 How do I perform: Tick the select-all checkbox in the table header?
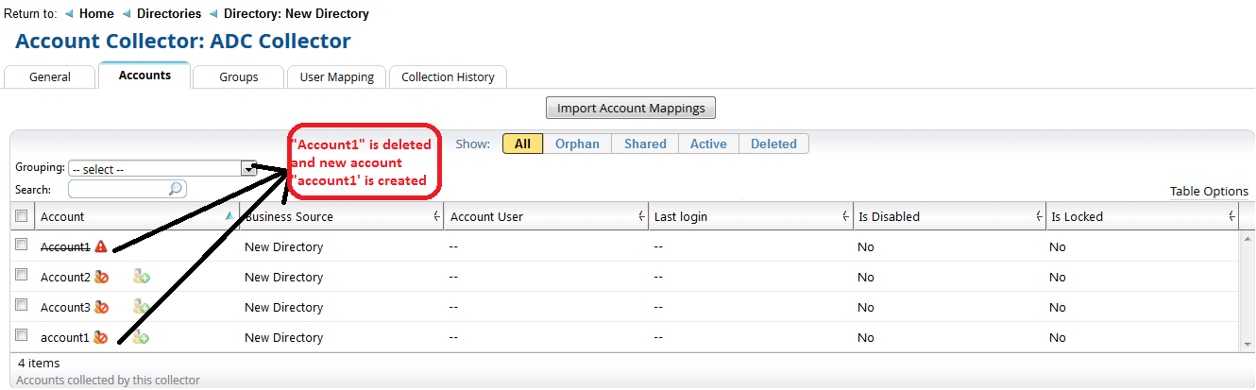(21, 217)
